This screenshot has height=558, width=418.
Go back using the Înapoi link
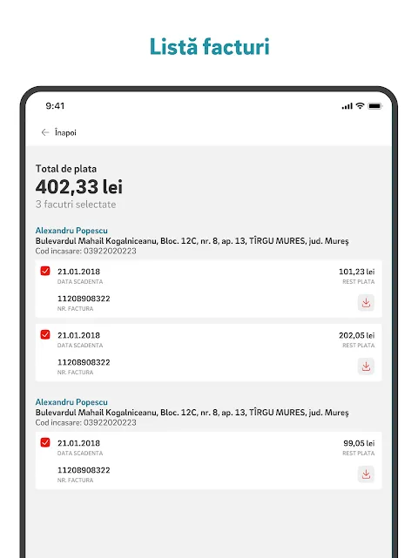(x=65, y=132)
